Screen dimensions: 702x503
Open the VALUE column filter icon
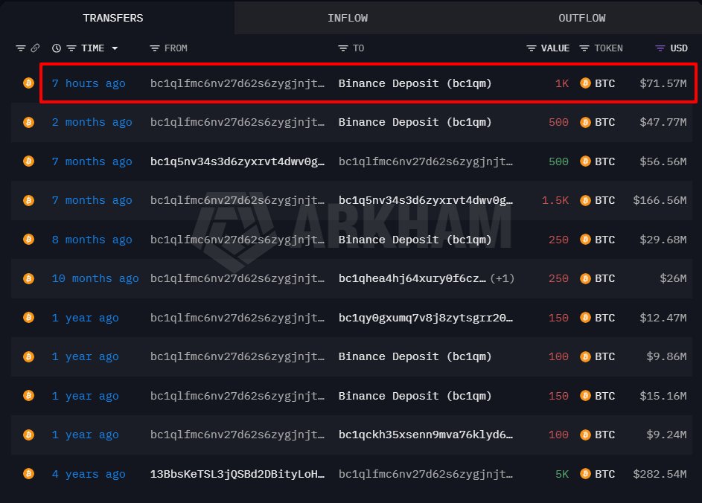tap(532, 48)
